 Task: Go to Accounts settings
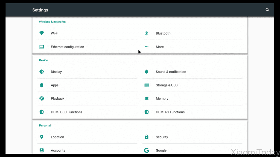pyautogui.click(x=58, y=150)
